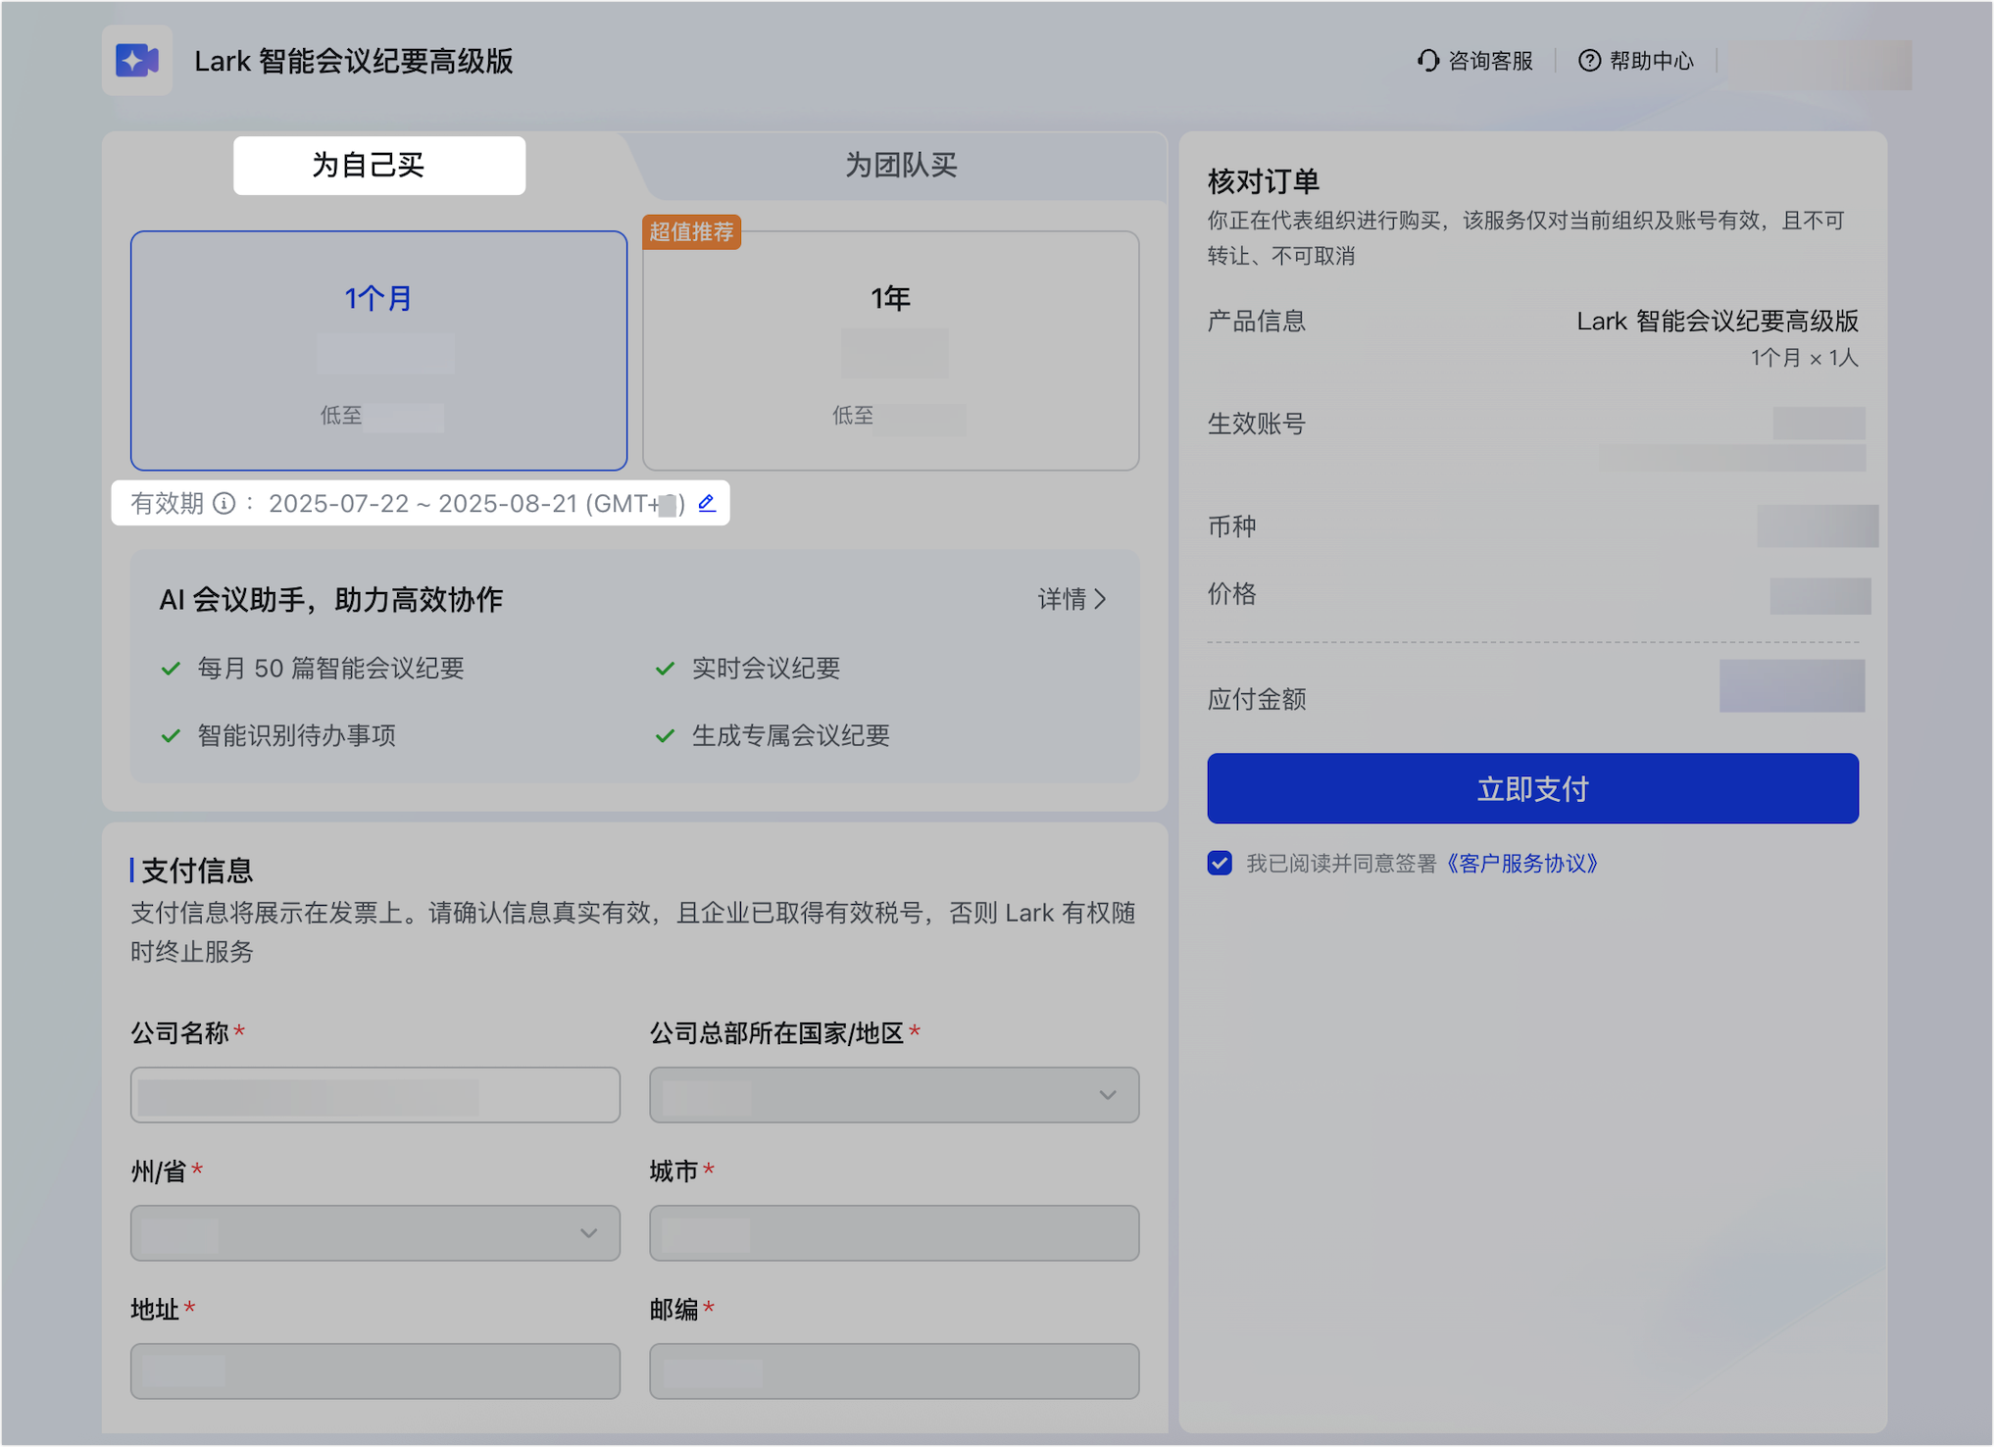Click the 核对订单 heading

(x=1263, y=181)
